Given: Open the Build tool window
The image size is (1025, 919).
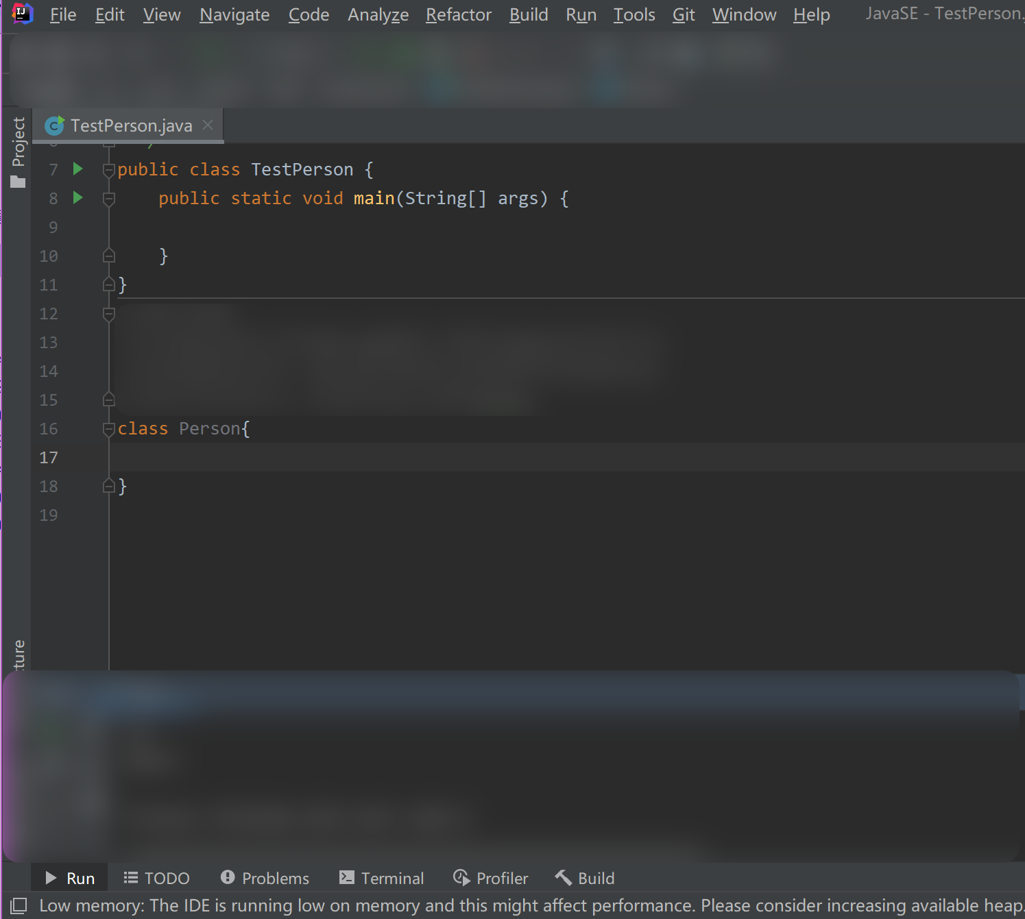Looking at the screenshot, I should pyautogui.click(x=585, y=878).
